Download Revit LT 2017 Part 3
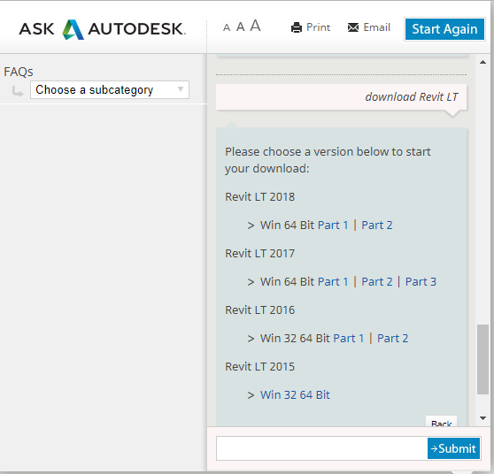This screenshot has width=494, height=474. pyautogui.click(x=421, y=282)
